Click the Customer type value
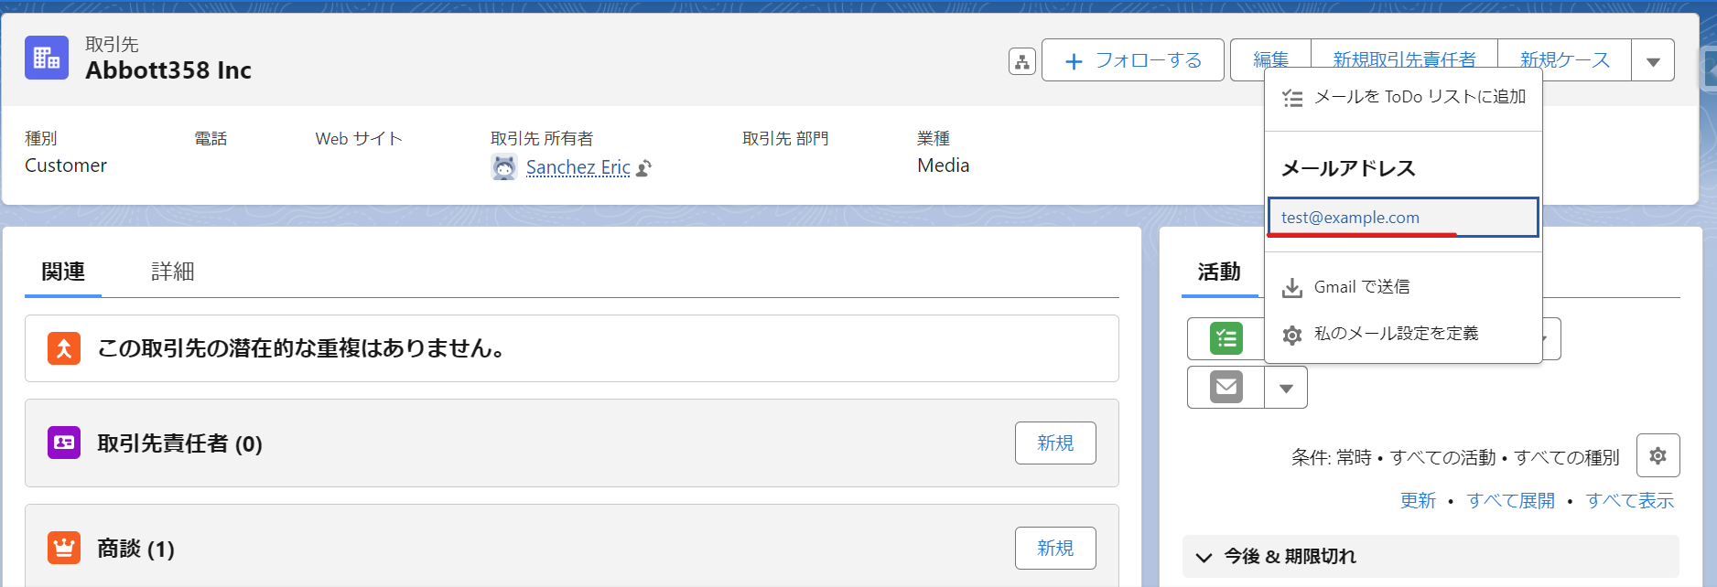The height and width of the screenshot is (587, 1717). click(66, 165)
